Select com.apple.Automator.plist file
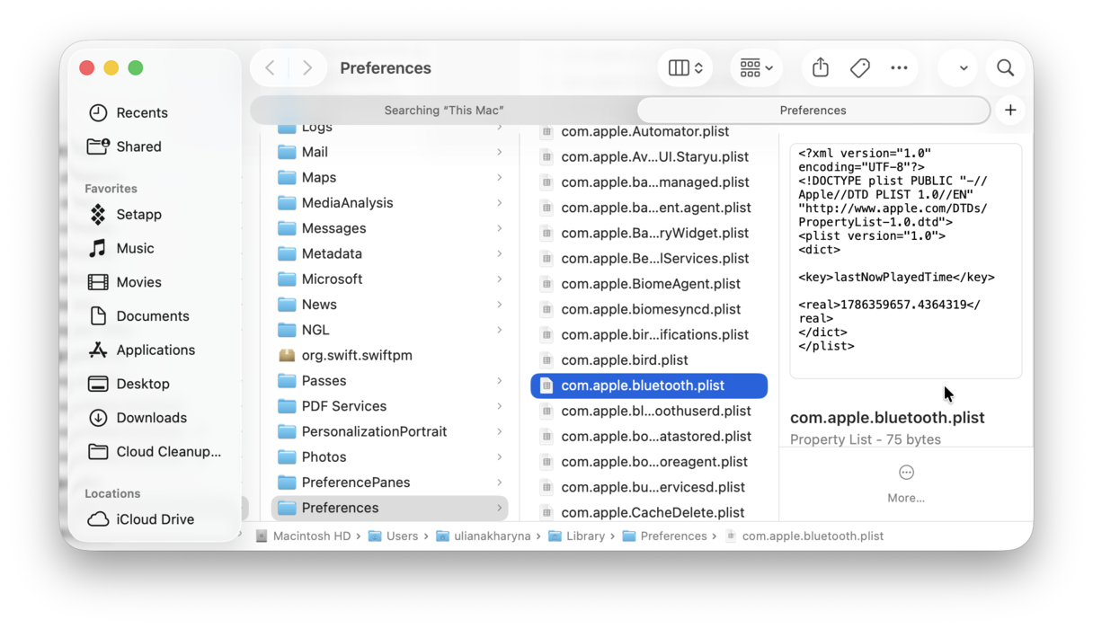The image size is (1093, 629). [x=649, y=131]
